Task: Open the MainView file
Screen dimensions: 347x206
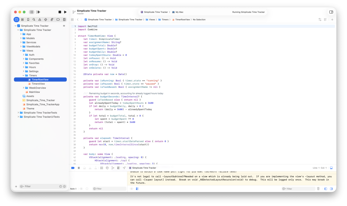Action: click(34, 92)
